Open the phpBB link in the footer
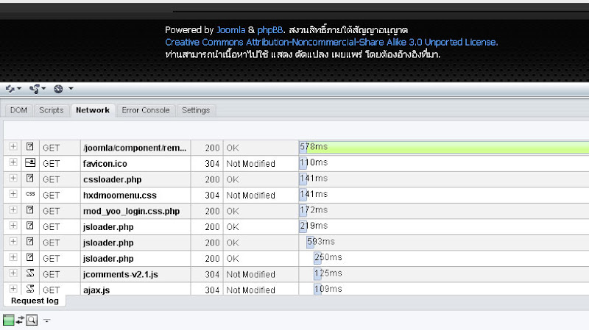This screenshot has height=330, width=589. pos(269,30)
